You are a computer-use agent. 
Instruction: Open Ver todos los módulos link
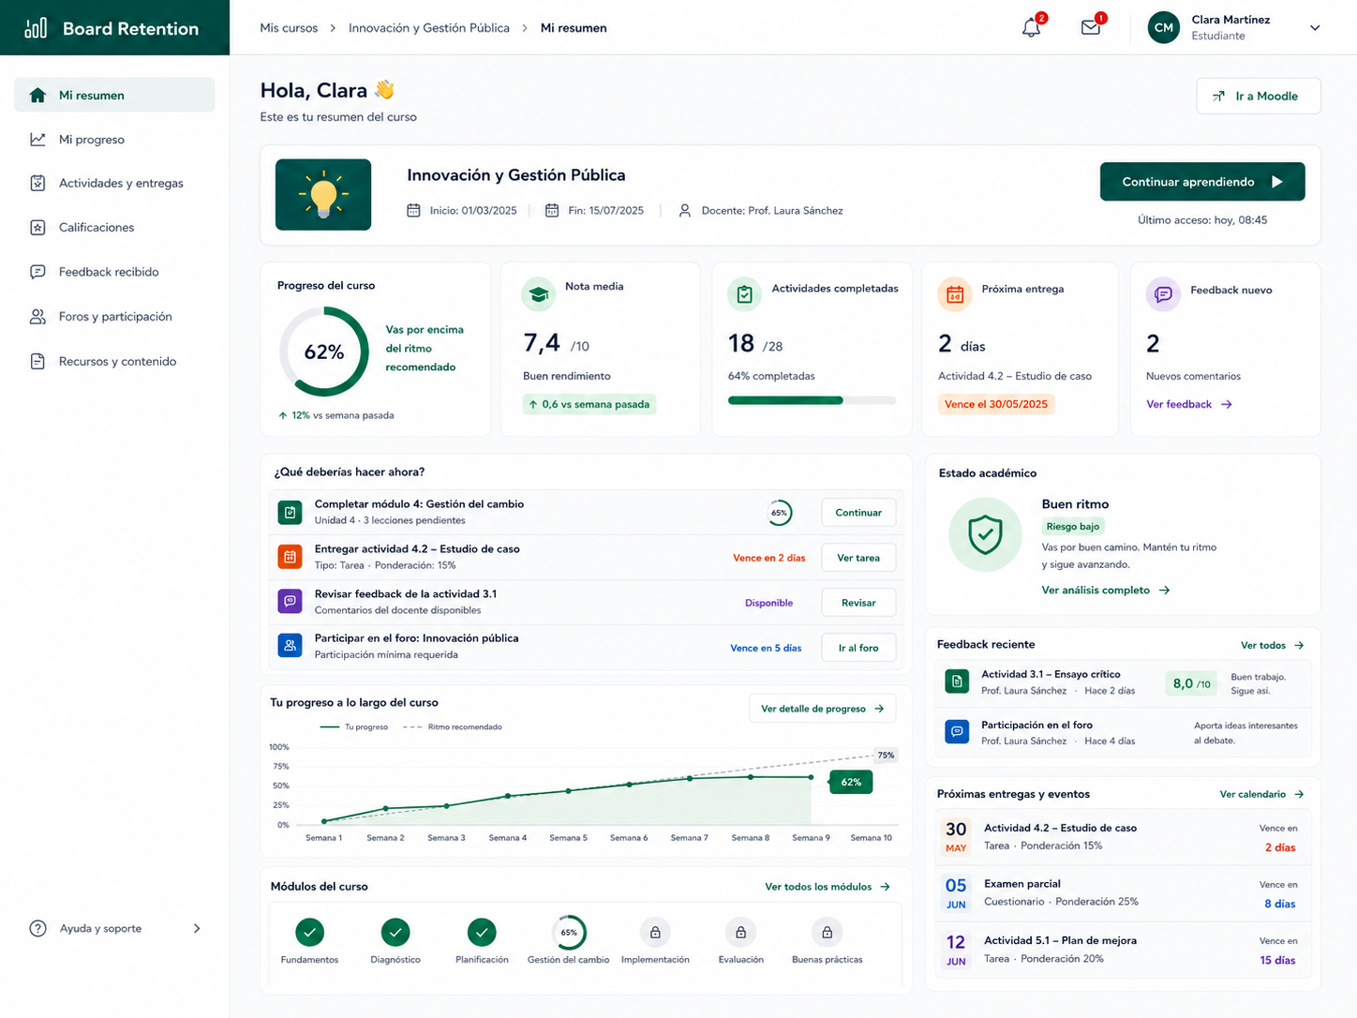[x=828, y=887]
